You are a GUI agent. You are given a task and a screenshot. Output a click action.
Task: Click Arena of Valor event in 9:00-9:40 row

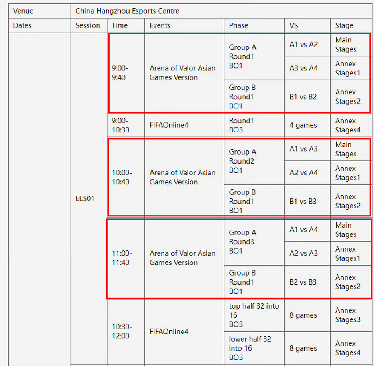tap(184, 73)
